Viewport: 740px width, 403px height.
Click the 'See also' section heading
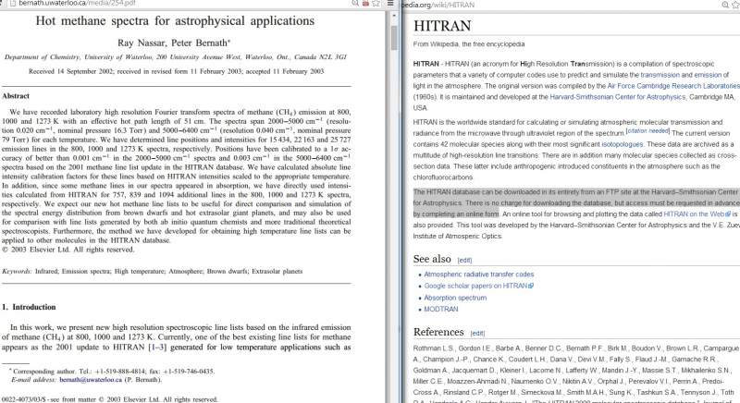click(432, 259)
